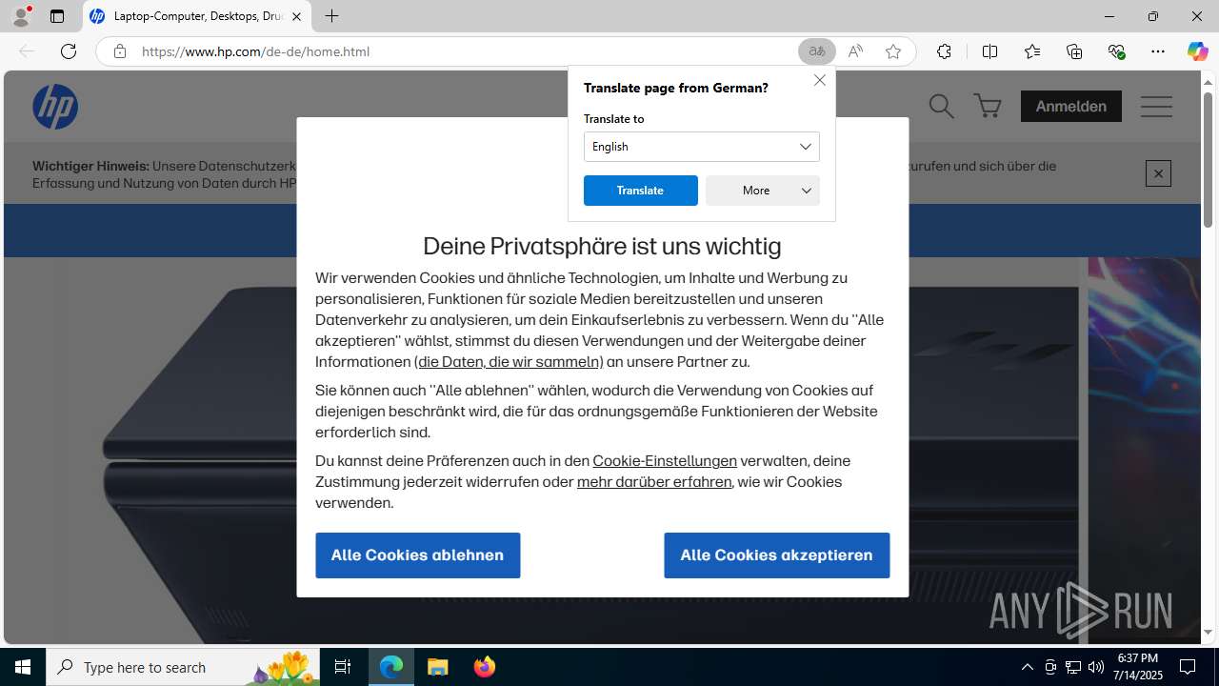Activate Read aloud icon in address bar
Screen dimensions: 1219x686
point(855,51)
